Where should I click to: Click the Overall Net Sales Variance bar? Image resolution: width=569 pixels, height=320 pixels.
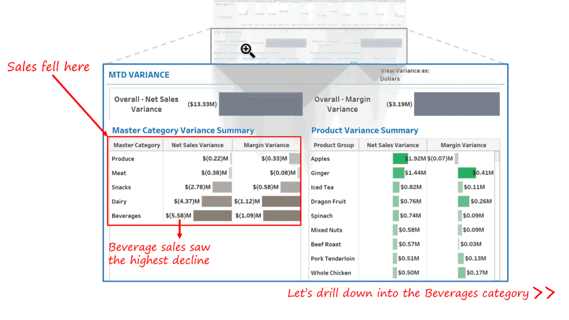261,104
